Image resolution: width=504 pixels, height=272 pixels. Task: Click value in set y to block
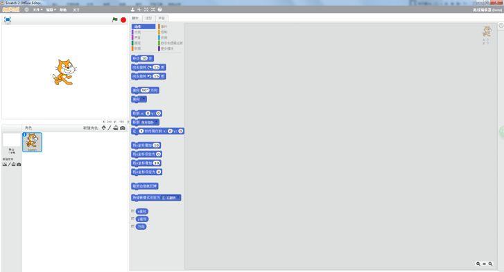159,172
